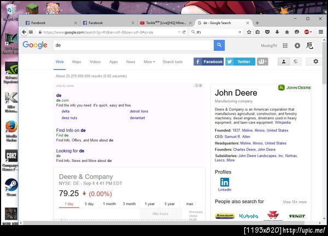Open the Steam desktop shortcut

pyautogui.click(x=11, y=187)
